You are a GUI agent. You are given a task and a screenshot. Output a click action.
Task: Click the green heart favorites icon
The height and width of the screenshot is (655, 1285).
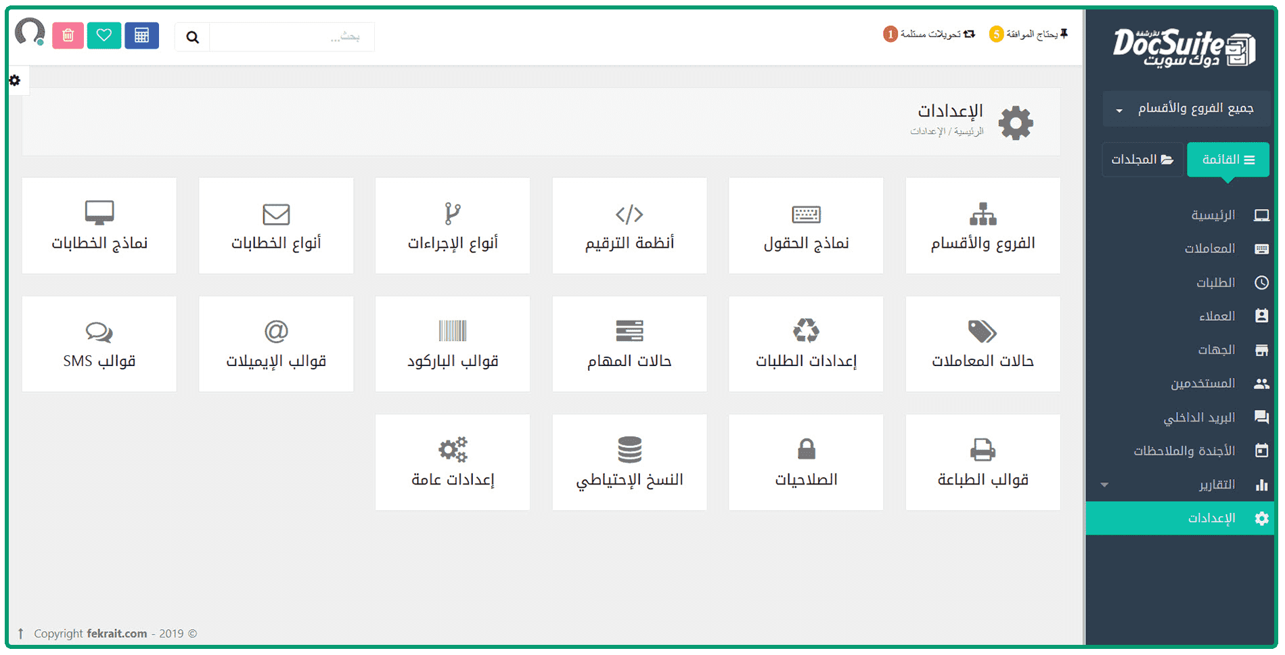[104, 36]
